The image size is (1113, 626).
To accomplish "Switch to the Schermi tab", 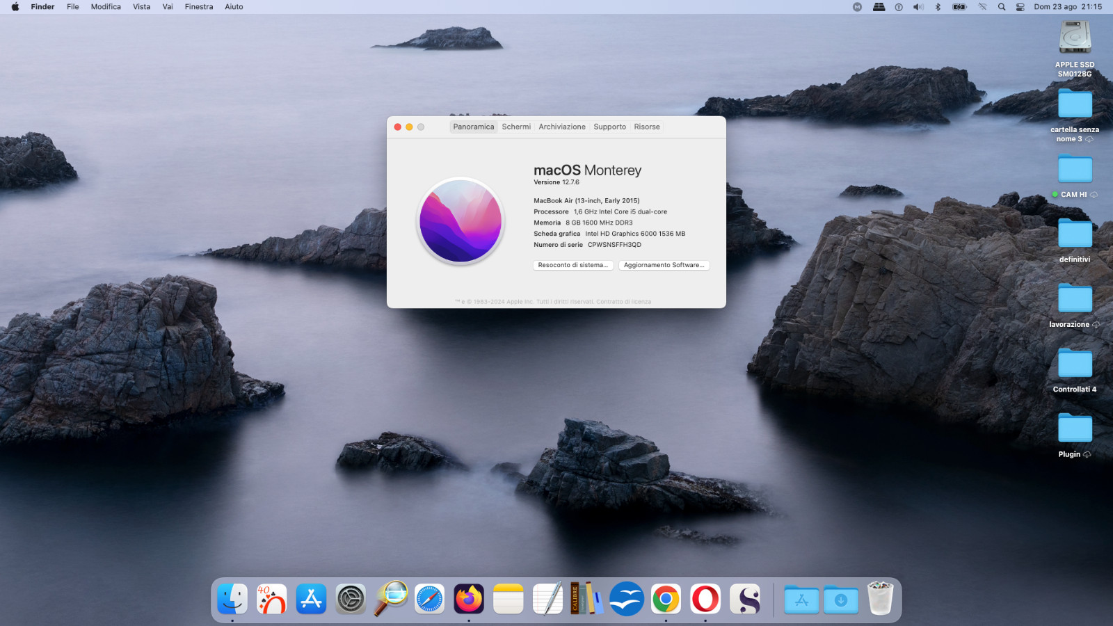I will pos(516,127).
